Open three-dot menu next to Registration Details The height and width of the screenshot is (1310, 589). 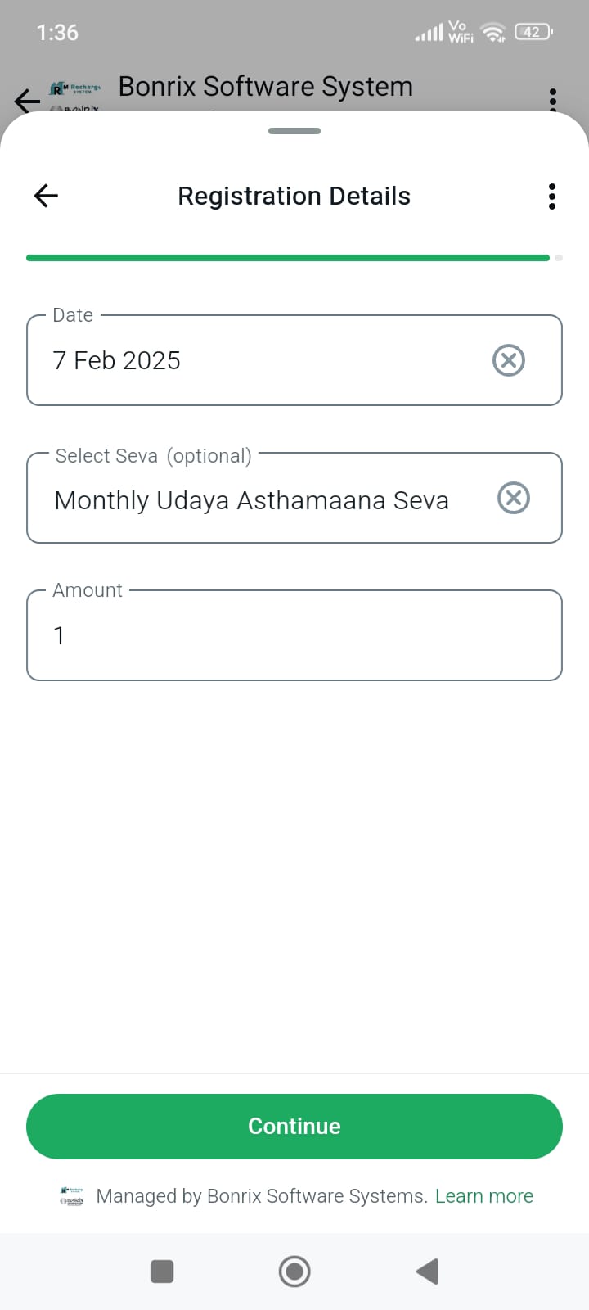pos(552,196)
